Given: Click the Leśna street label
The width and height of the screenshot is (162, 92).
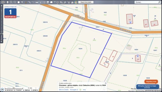Looking at the screenshot, I should 86,10.
